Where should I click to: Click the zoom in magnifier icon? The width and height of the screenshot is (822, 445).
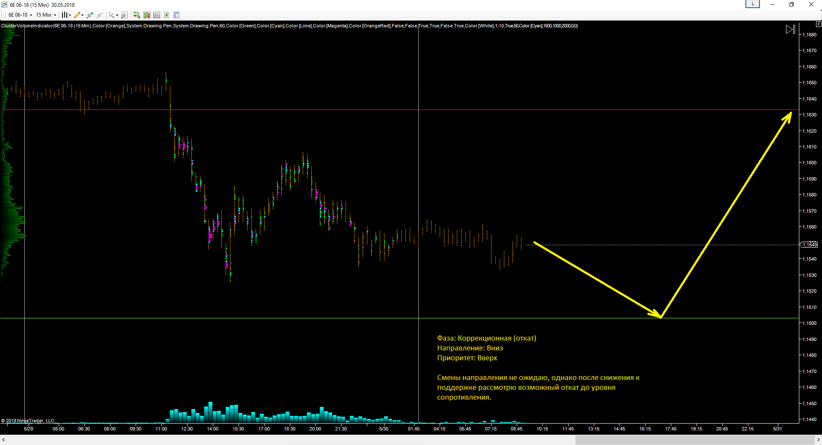tap(90, 15)
